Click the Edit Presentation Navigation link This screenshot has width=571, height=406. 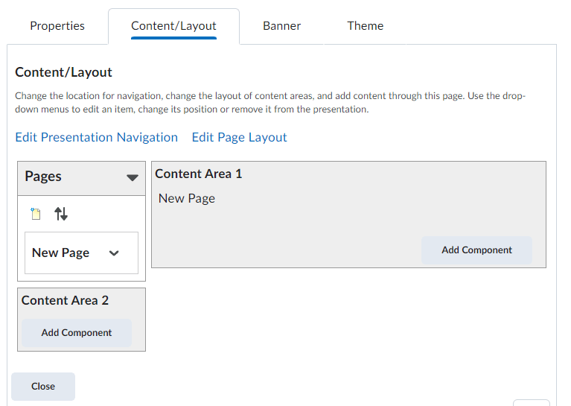tap(96, 138)
